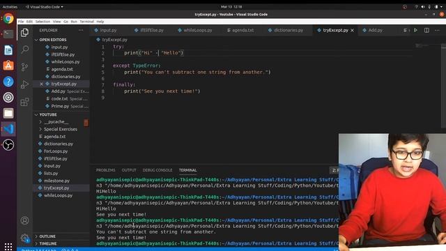
Task: Switch to the Add.py editor tab
Action: 375,30
